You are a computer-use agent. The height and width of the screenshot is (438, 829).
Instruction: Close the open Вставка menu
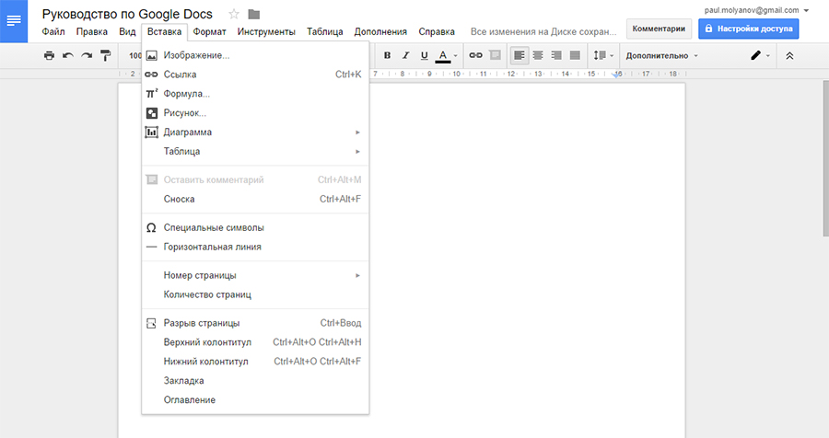pos(165,31)
